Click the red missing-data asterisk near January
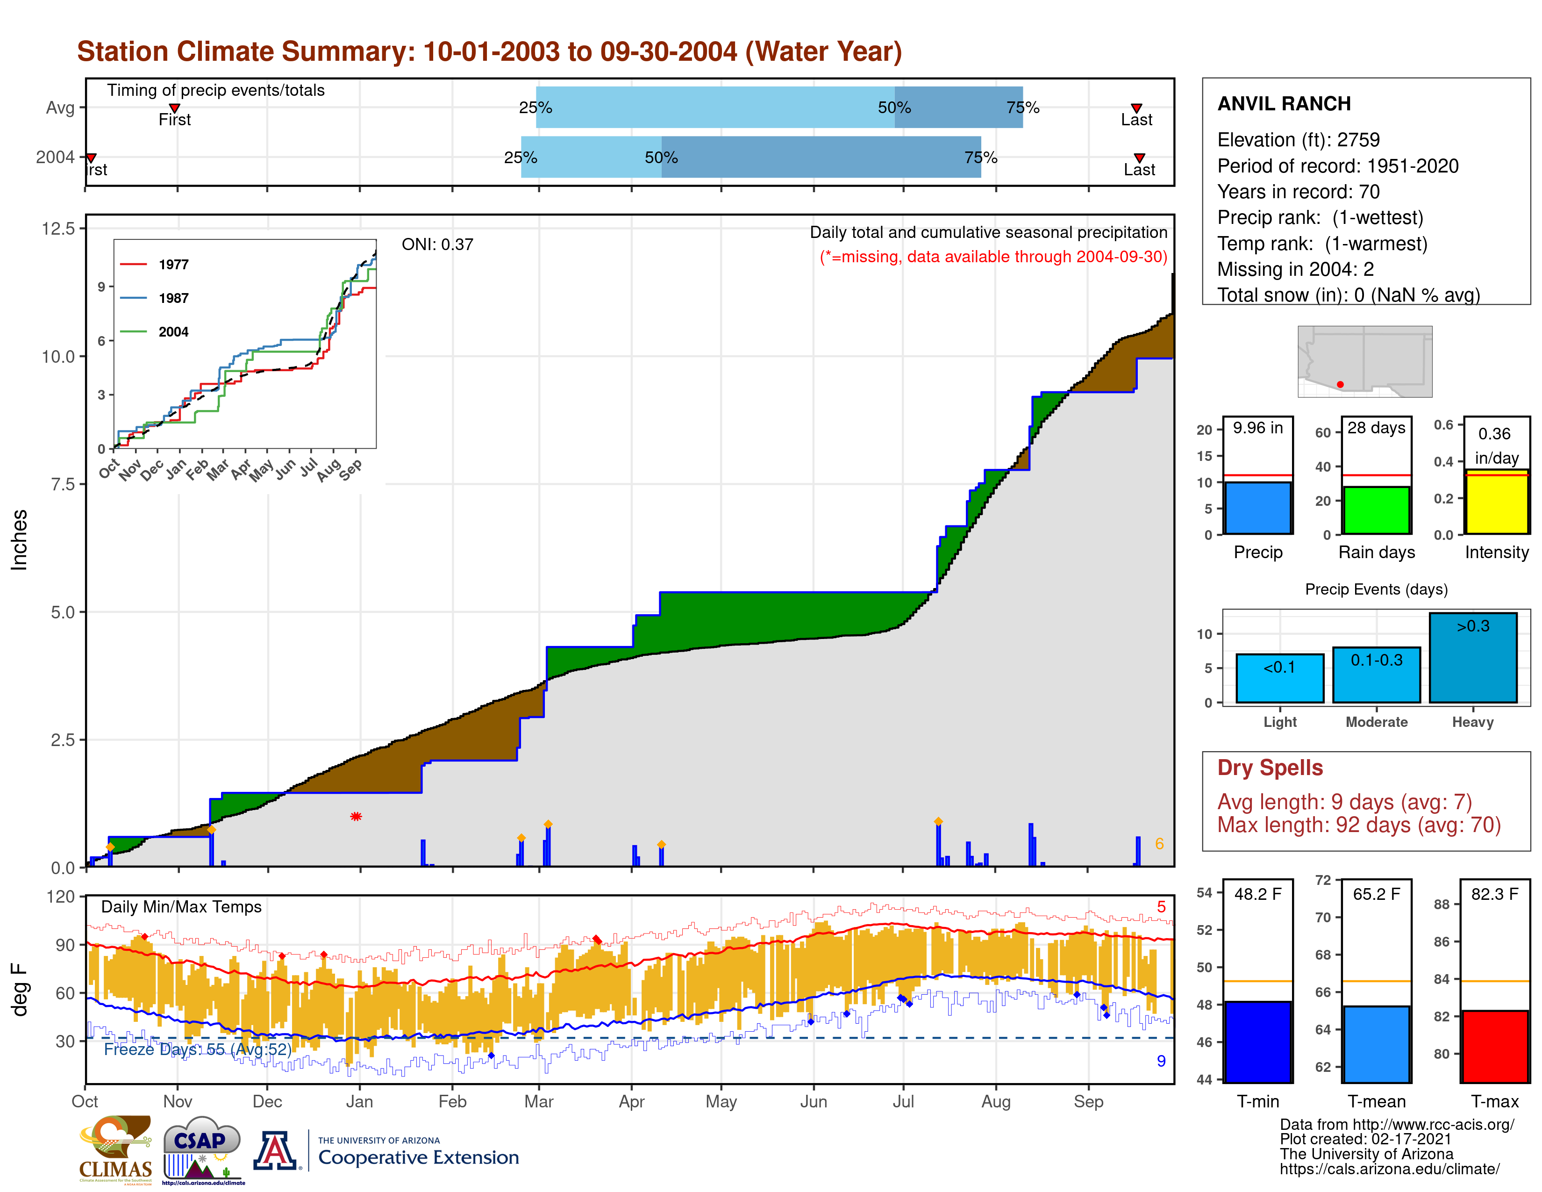Viewport: 1542px width, 1192px height. (356, 816)
